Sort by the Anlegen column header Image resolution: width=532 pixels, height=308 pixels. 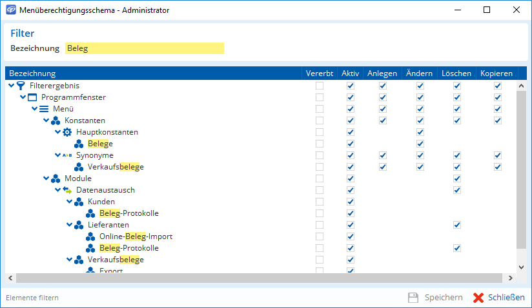pyautogui.click(x=382, y=73)
